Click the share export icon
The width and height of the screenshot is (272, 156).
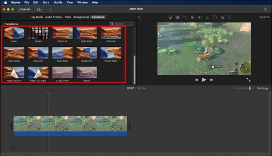(x=265, y=9)
